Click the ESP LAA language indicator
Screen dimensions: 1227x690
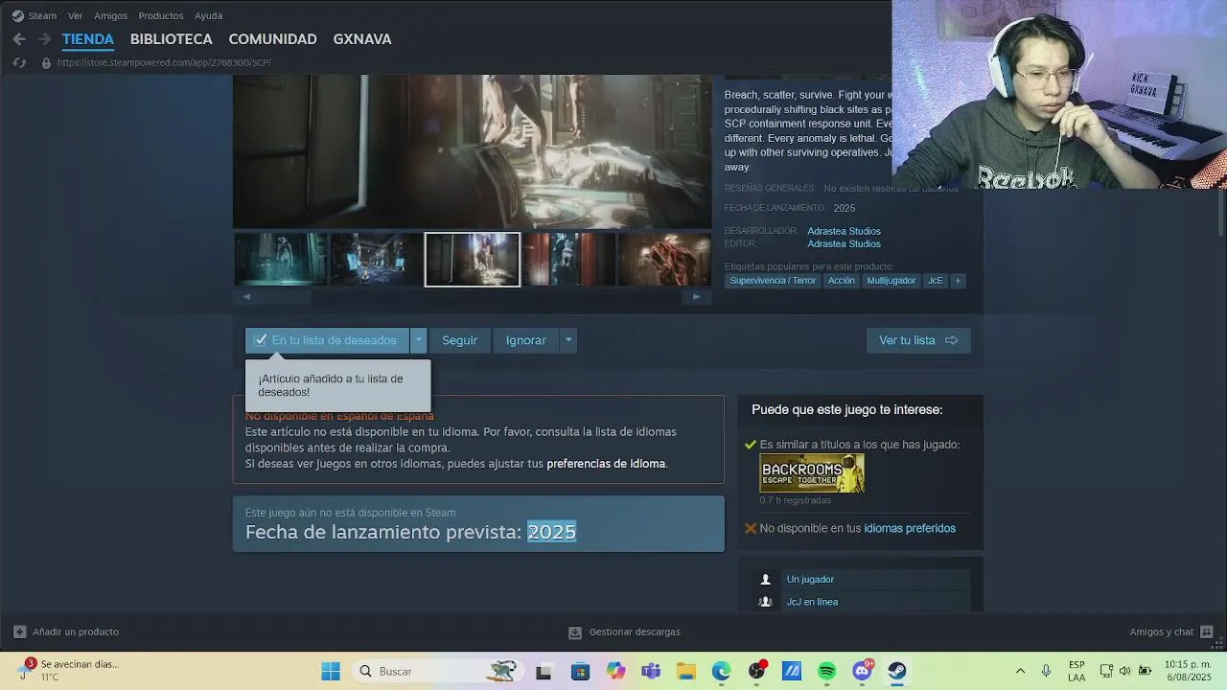coord(1077,671)
